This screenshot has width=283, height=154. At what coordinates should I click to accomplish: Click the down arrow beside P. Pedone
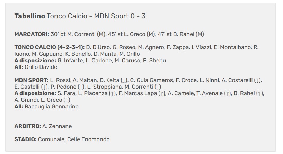click(x=80, y=87)
